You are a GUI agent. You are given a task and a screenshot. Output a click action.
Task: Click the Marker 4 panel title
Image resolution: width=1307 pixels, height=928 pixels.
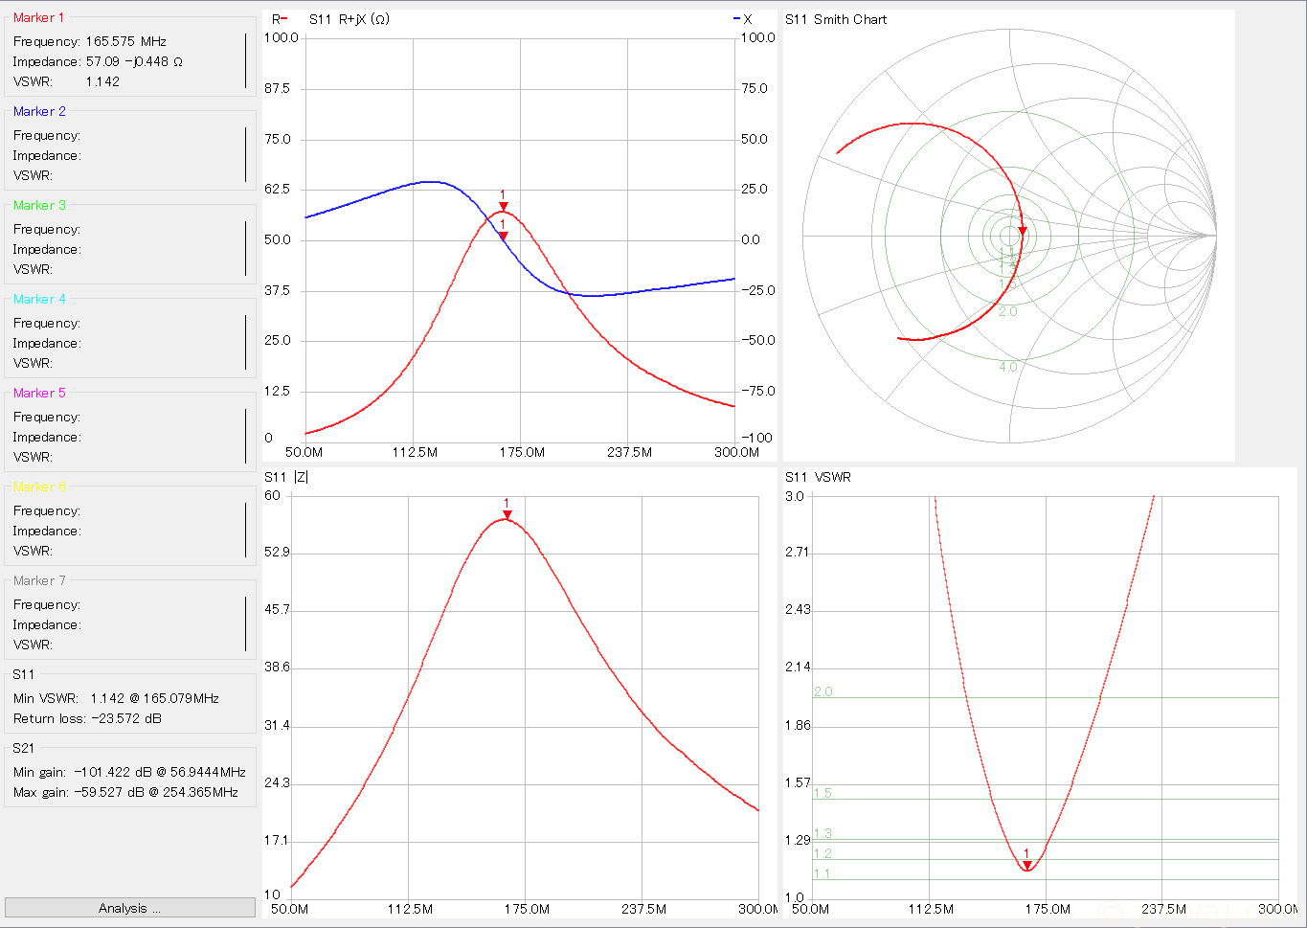tap(39, 299)
